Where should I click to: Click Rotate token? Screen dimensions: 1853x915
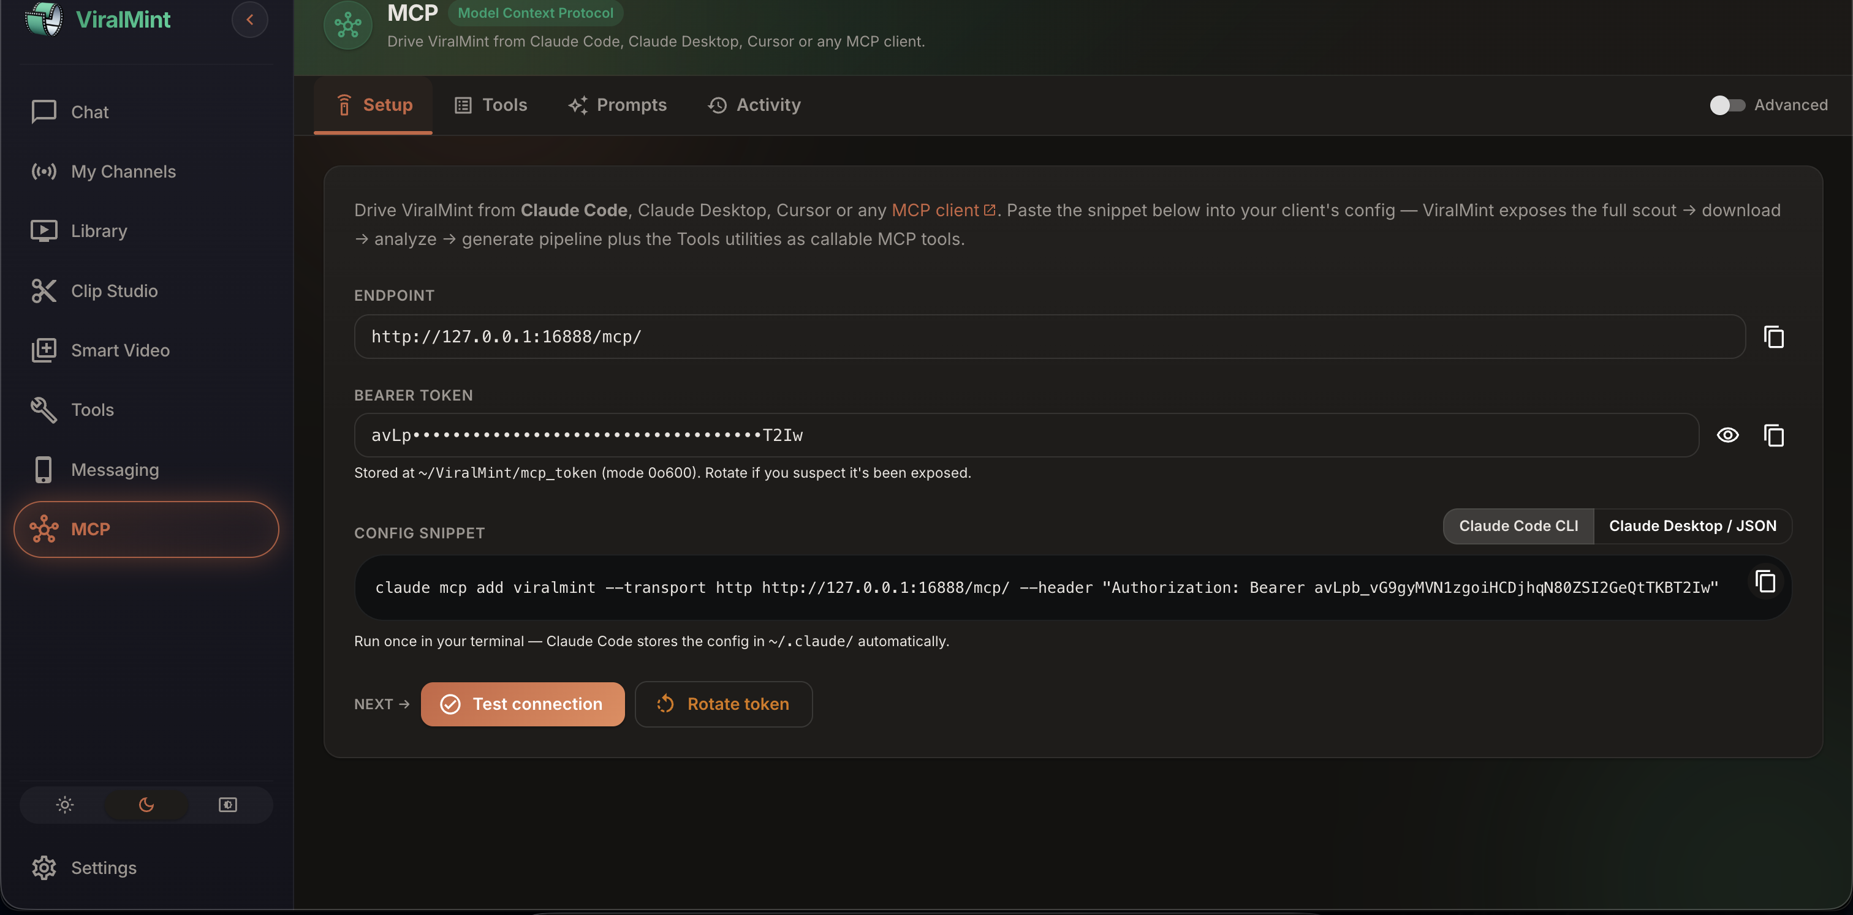[724, 704]
